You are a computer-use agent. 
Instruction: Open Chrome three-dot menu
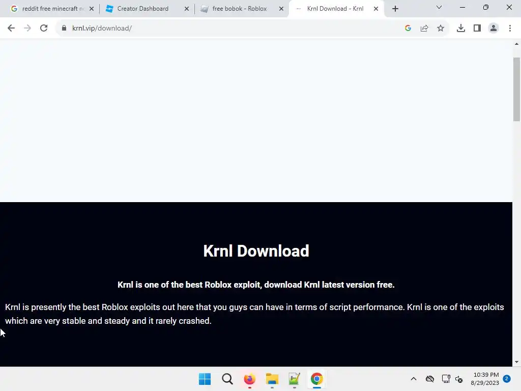coord(510,29)
